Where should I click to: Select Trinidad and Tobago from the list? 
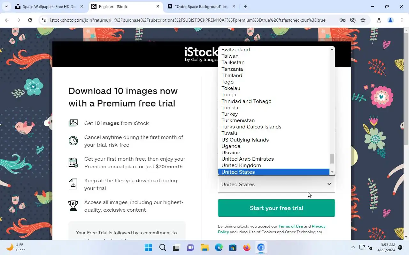[x=274, y=101]
